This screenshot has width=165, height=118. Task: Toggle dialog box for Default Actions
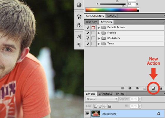(x=93, y=27)
